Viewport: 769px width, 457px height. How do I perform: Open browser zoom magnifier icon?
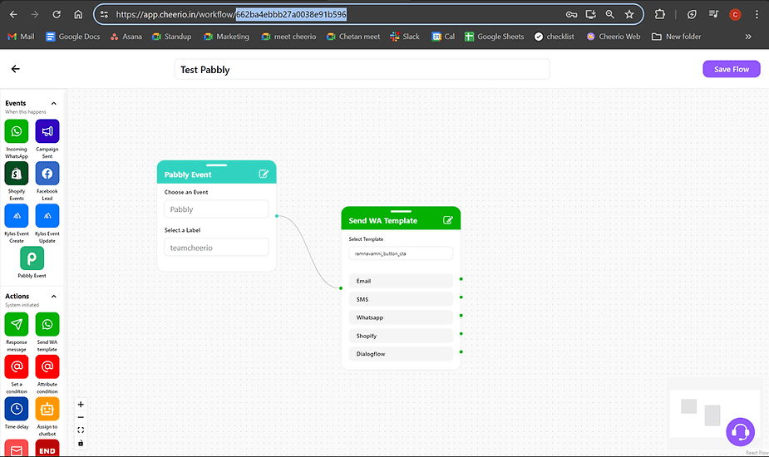tap(609, 14)
